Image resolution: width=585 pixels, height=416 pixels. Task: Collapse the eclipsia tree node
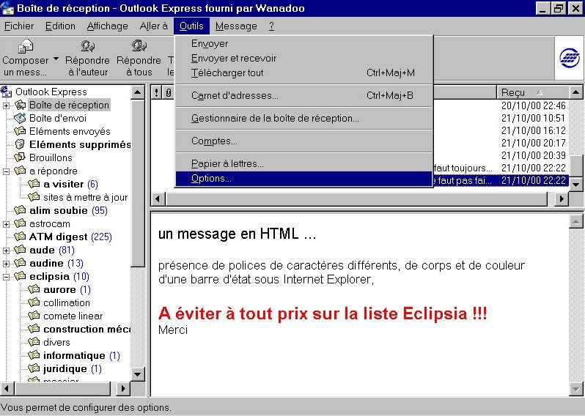(x=7, y=277)
